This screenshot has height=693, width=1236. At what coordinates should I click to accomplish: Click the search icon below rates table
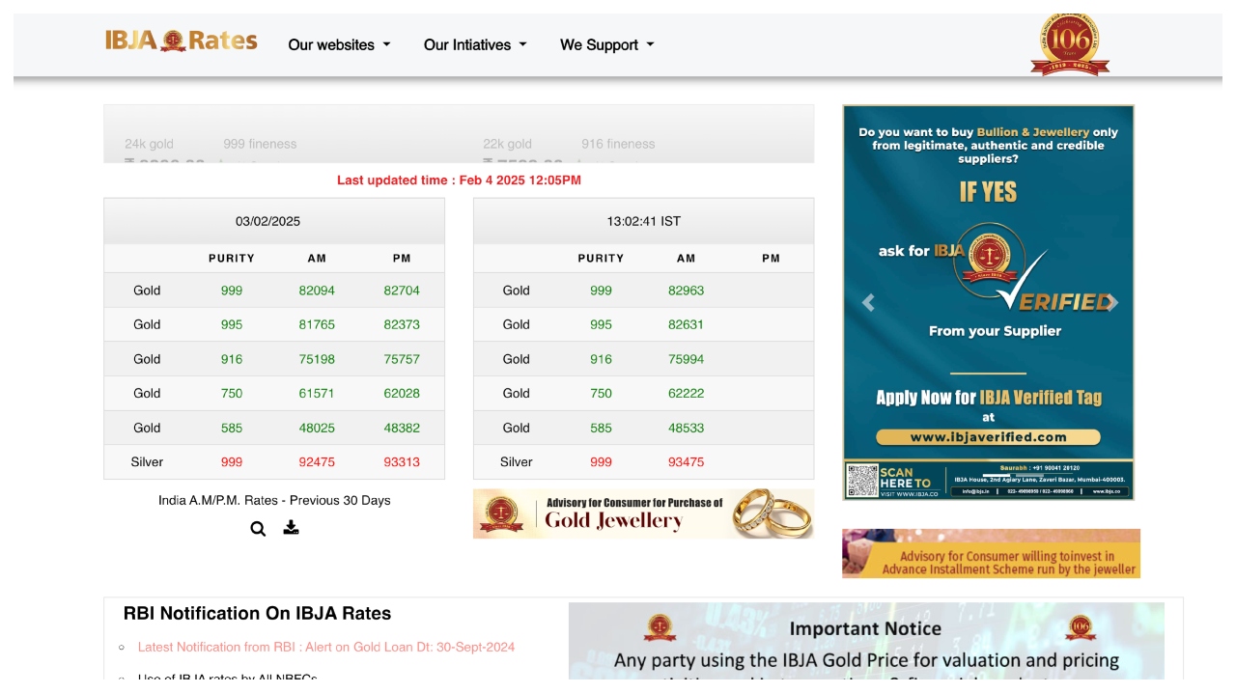coord(258,529)
